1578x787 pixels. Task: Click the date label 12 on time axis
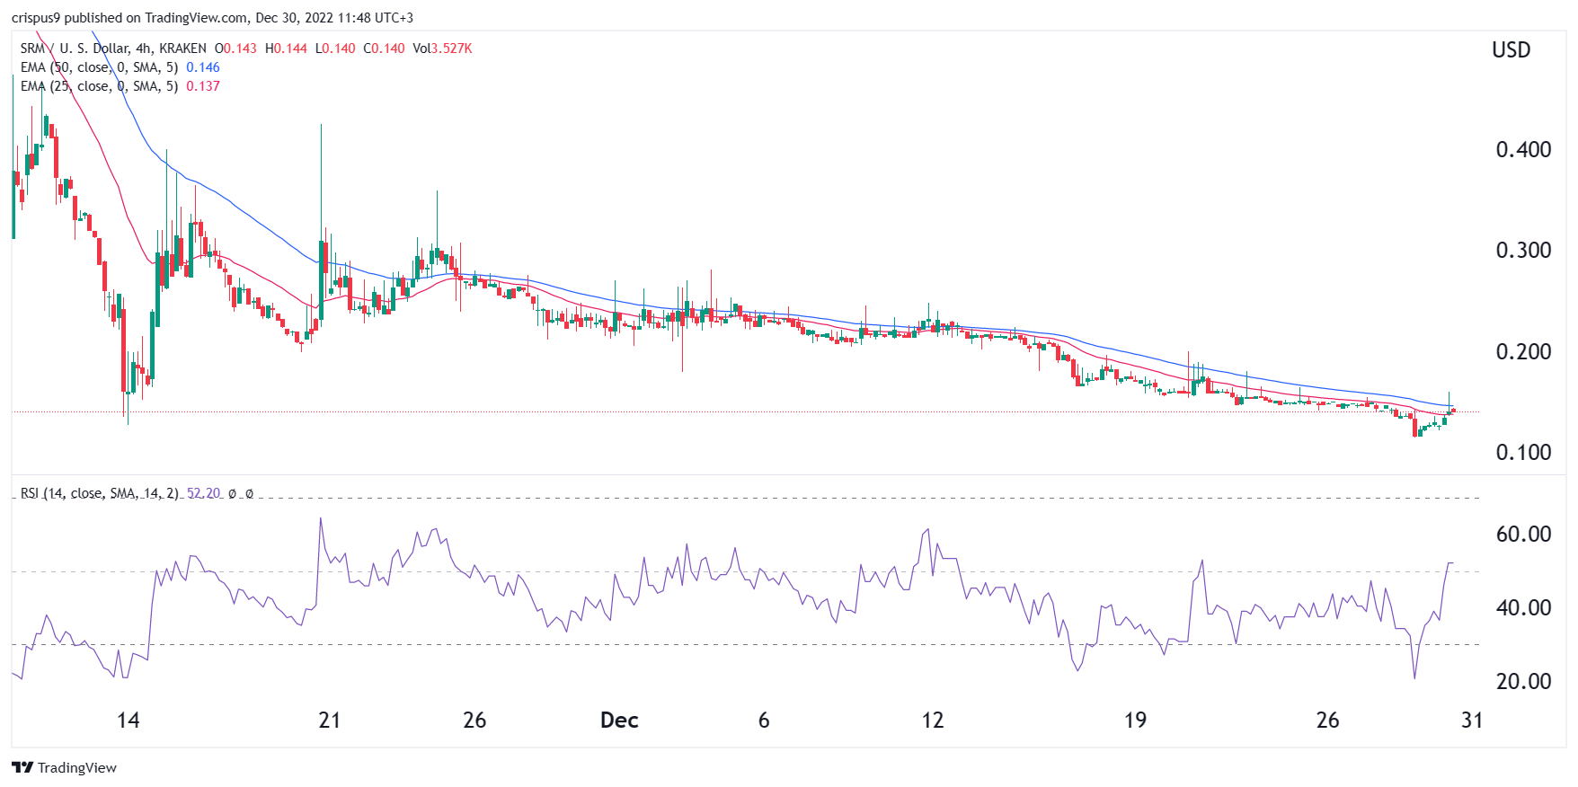point(933,721)
